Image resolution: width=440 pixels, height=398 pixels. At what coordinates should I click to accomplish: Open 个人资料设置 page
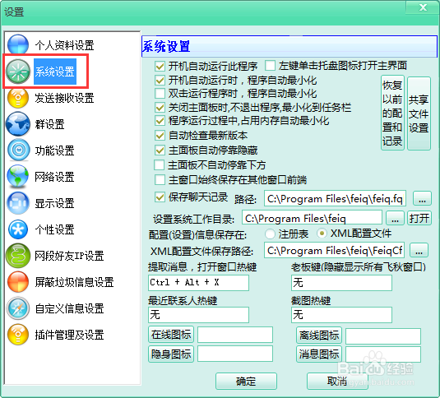(x=64, y=45)
